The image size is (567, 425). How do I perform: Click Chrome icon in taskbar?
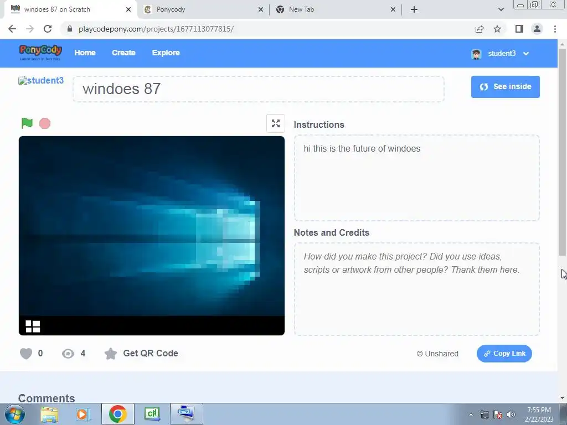pyautogui.click(x=117, y=414)
